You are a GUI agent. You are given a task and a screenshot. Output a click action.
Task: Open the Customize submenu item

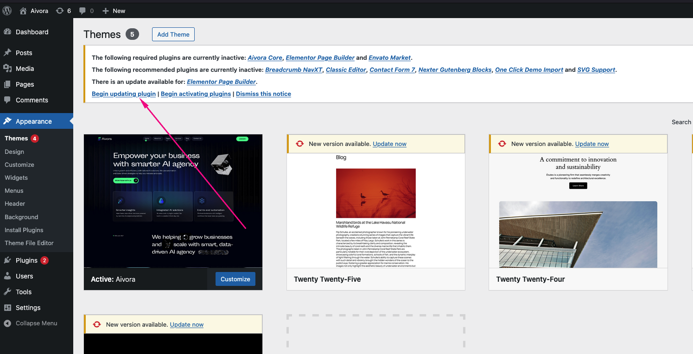point(19,164)
